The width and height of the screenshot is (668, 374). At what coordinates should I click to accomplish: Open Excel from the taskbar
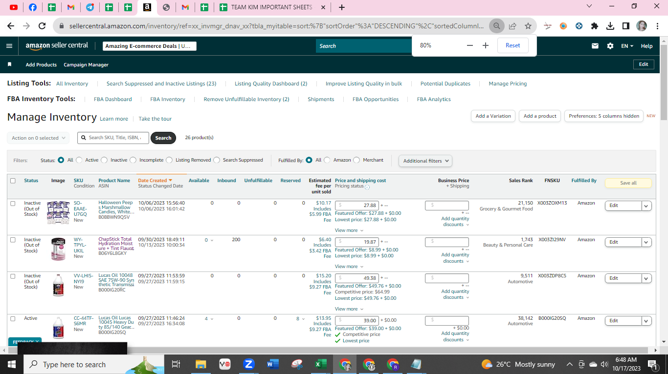click(x=320, y=364)
